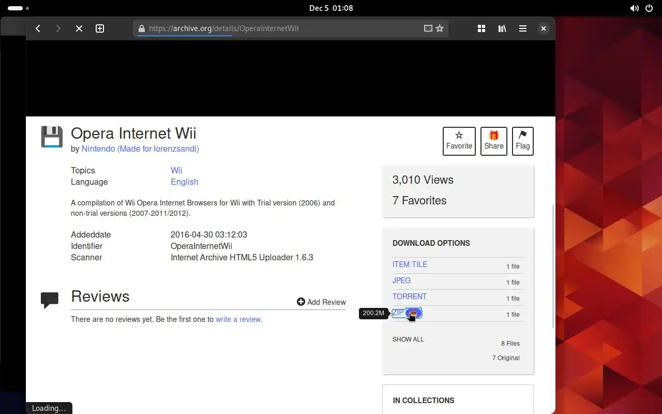
Task: Click the page vertical scrollbar
Action: [x=553, y=266]
